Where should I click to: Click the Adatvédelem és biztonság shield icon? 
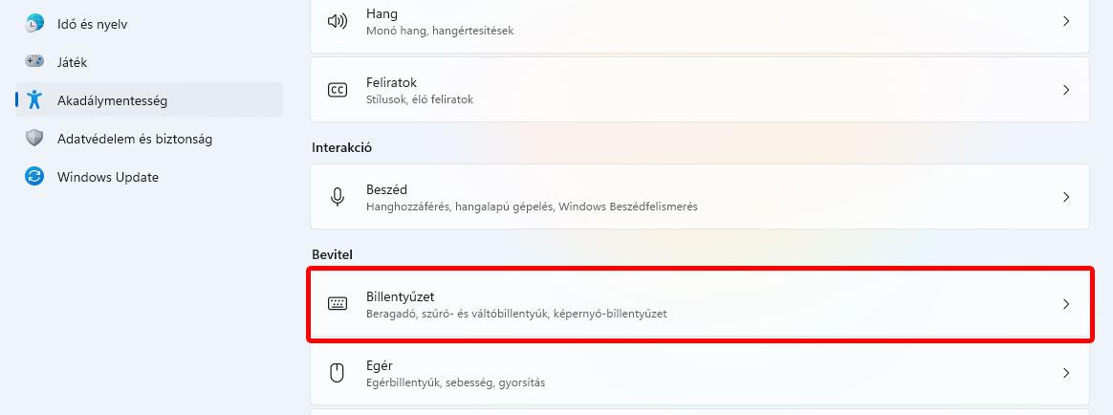point(34,139)
